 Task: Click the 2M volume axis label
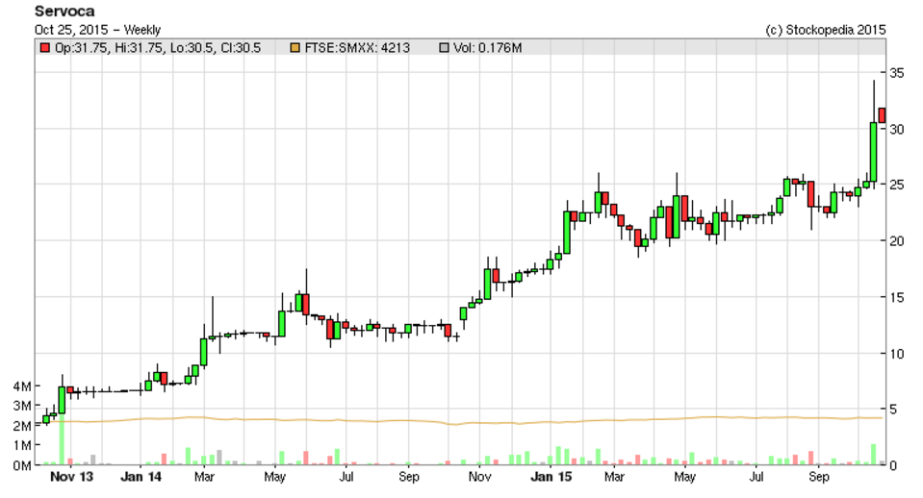(x=22, y=426)
